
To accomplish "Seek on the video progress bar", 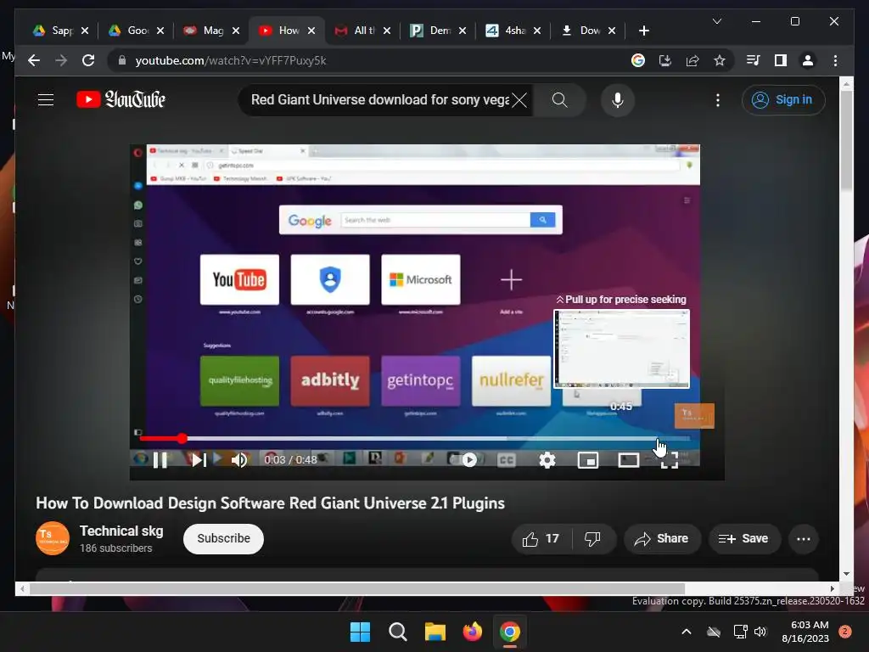I will [x=414, y=439].
